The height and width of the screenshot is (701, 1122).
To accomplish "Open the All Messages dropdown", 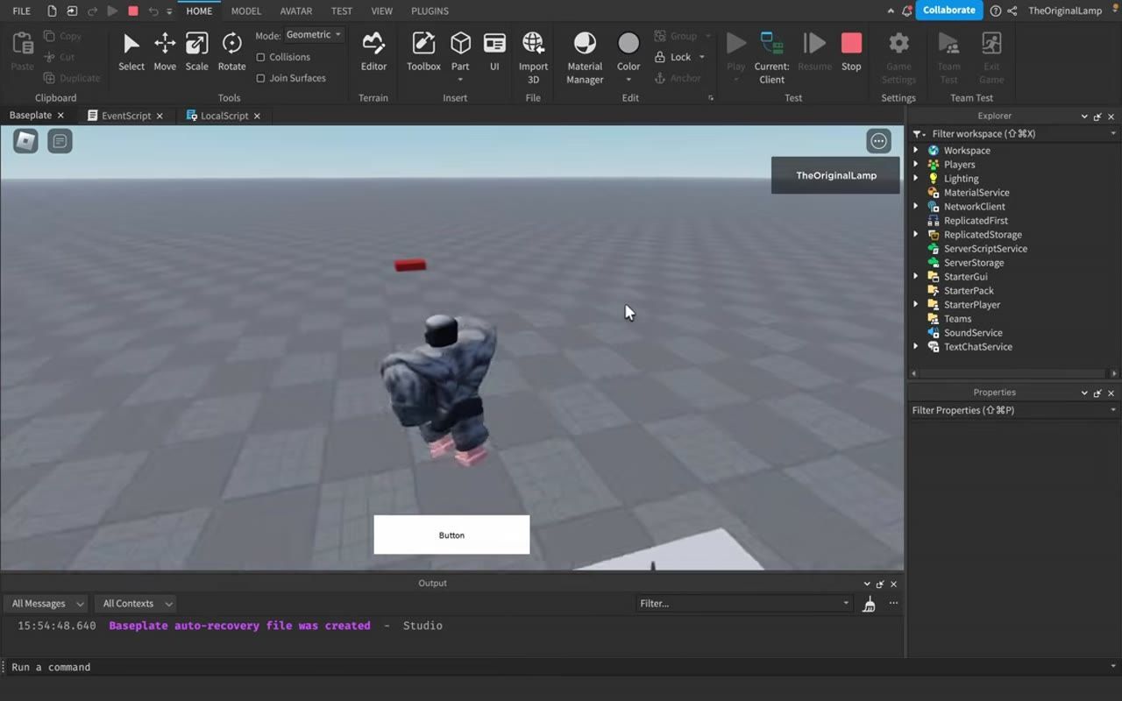I will [46, 604].
